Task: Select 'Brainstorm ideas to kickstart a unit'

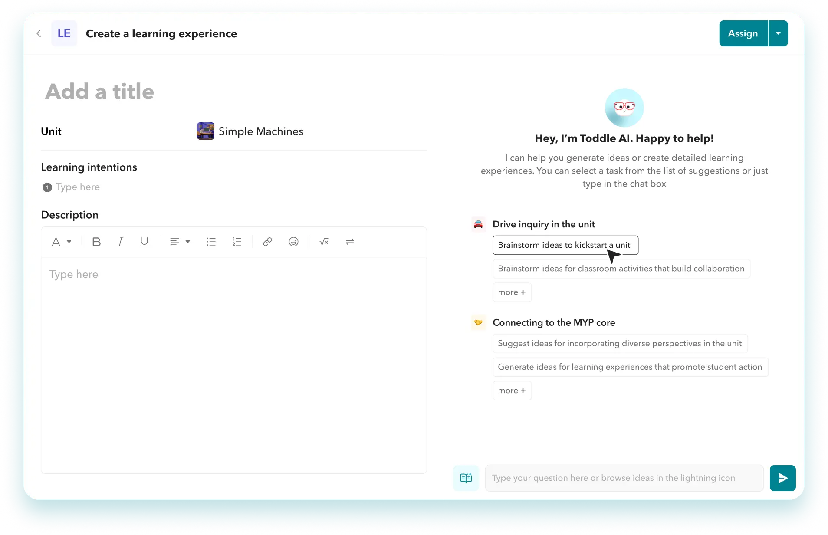Action: (564, 245)
